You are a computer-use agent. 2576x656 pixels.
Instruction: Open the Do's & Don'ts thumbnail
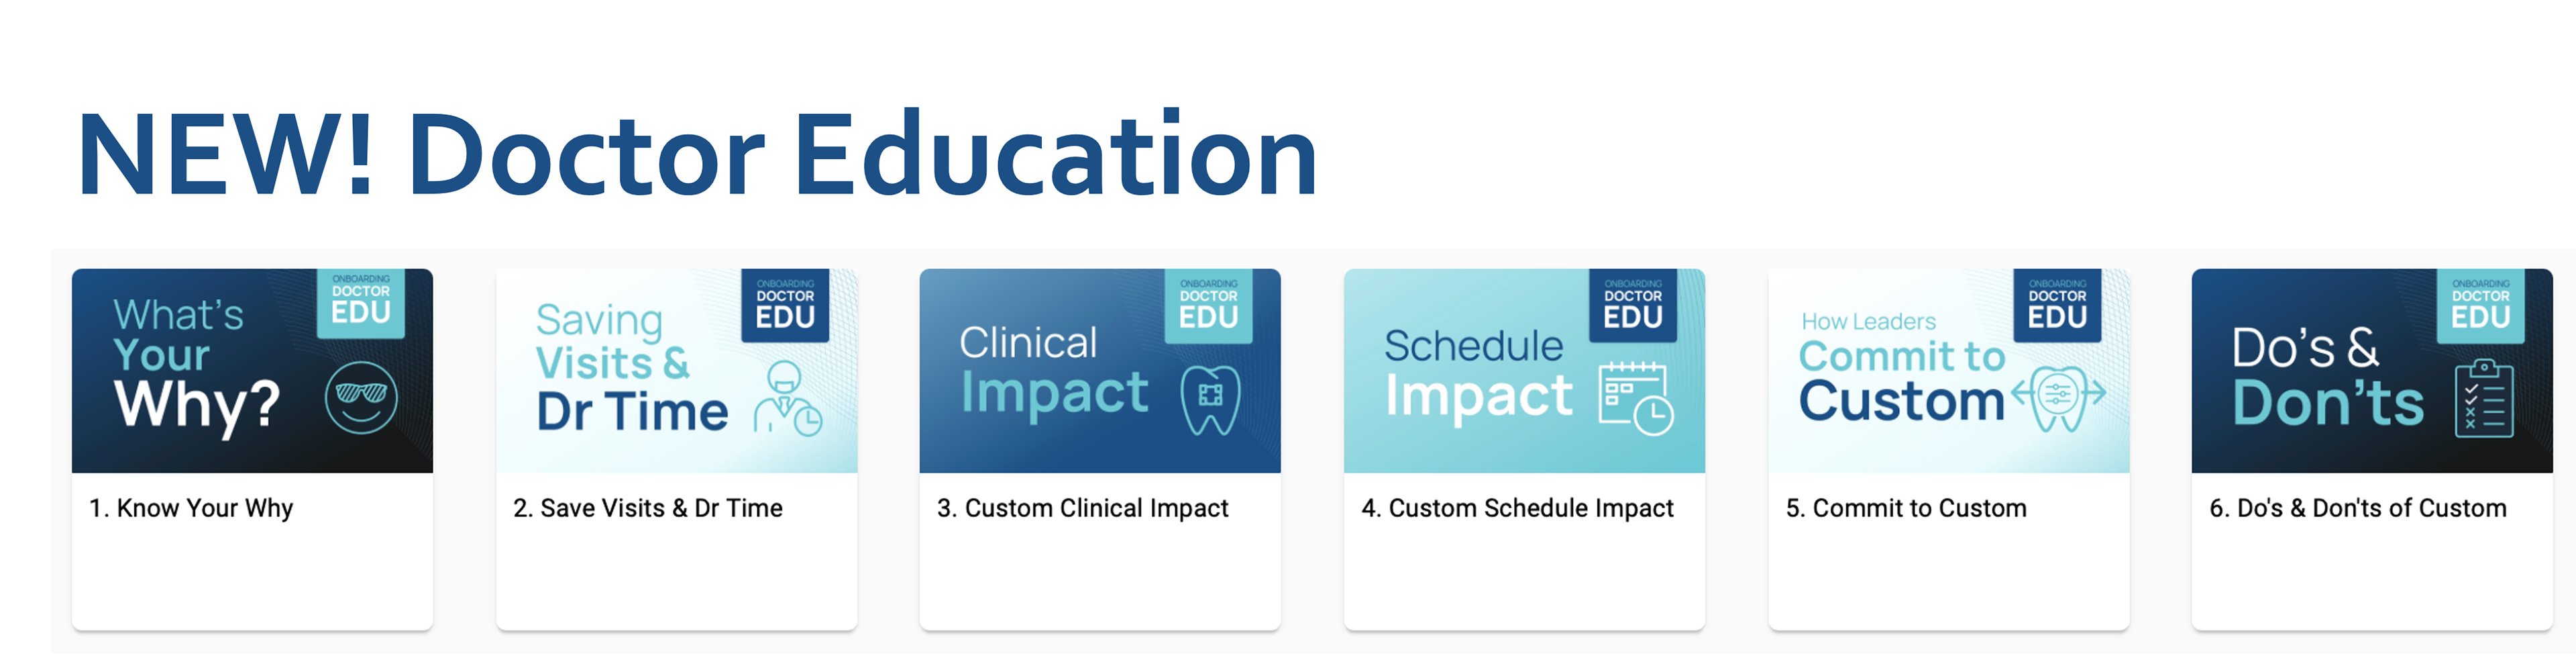[2372, 371]
